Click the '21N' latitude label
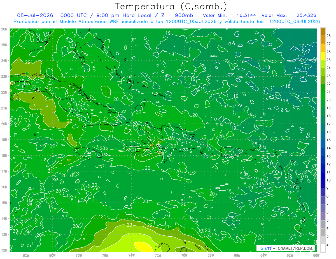The height and width of the screenshot is (259, 336). tap(4, 108)
